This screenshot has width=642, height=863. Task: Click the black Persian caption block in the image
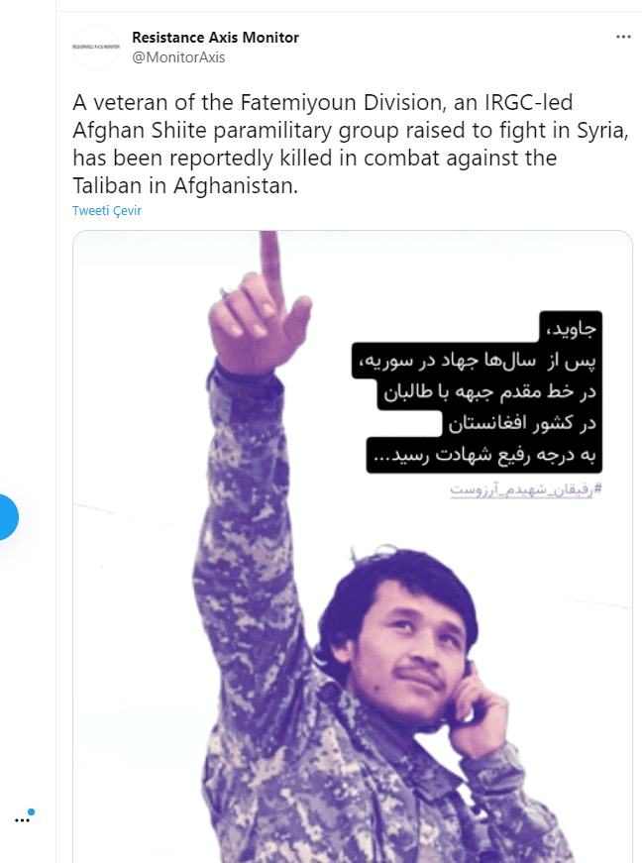click(x=477, y=392)
